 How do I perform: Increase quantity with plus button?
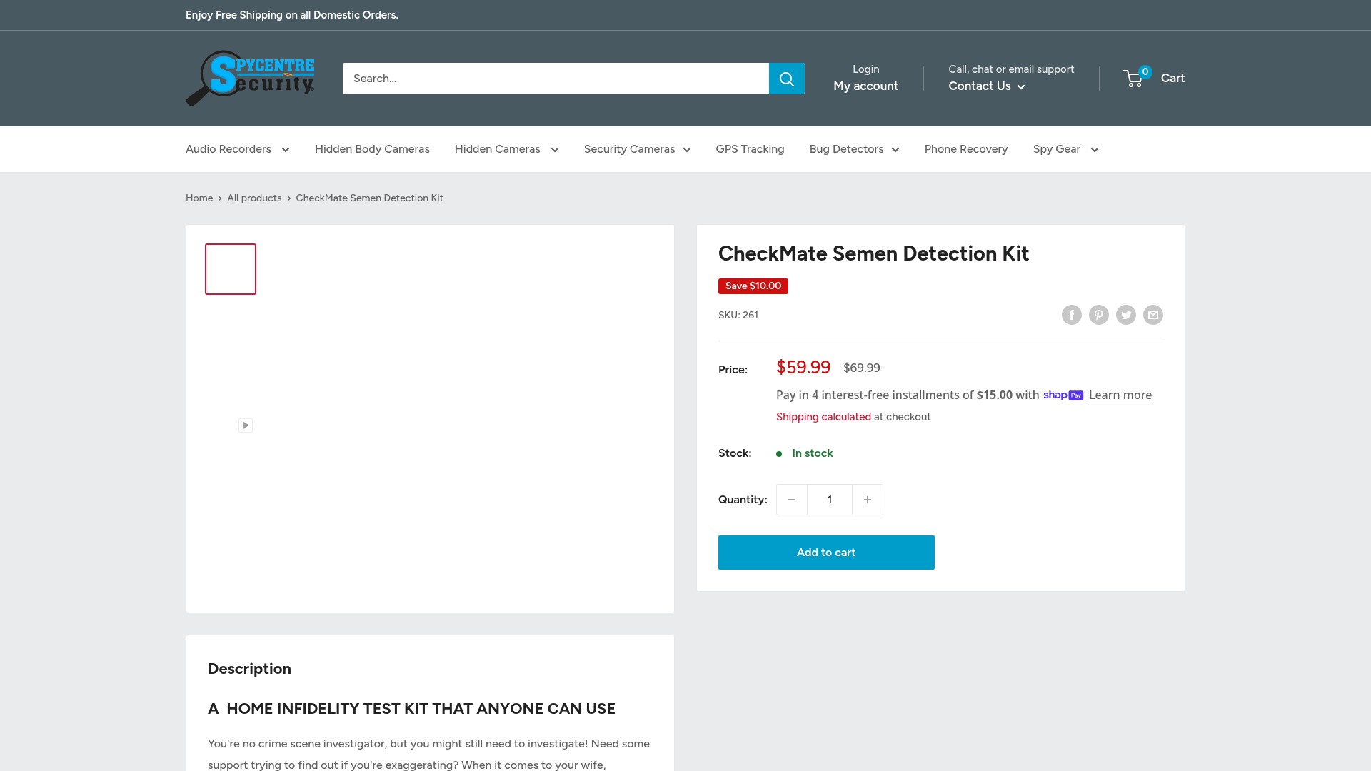[868, 500]
